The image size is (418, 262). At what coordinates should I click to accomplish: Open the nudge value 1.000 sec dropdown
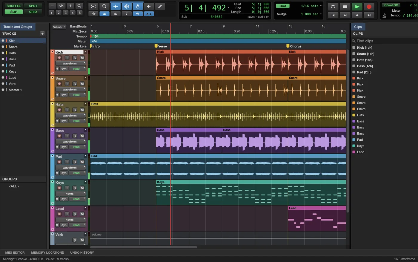tap(311, 14)
